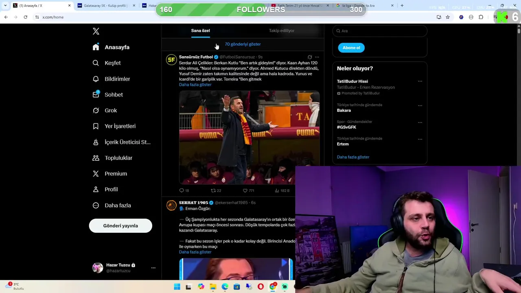Open Profil page

[x=105, y=190]
